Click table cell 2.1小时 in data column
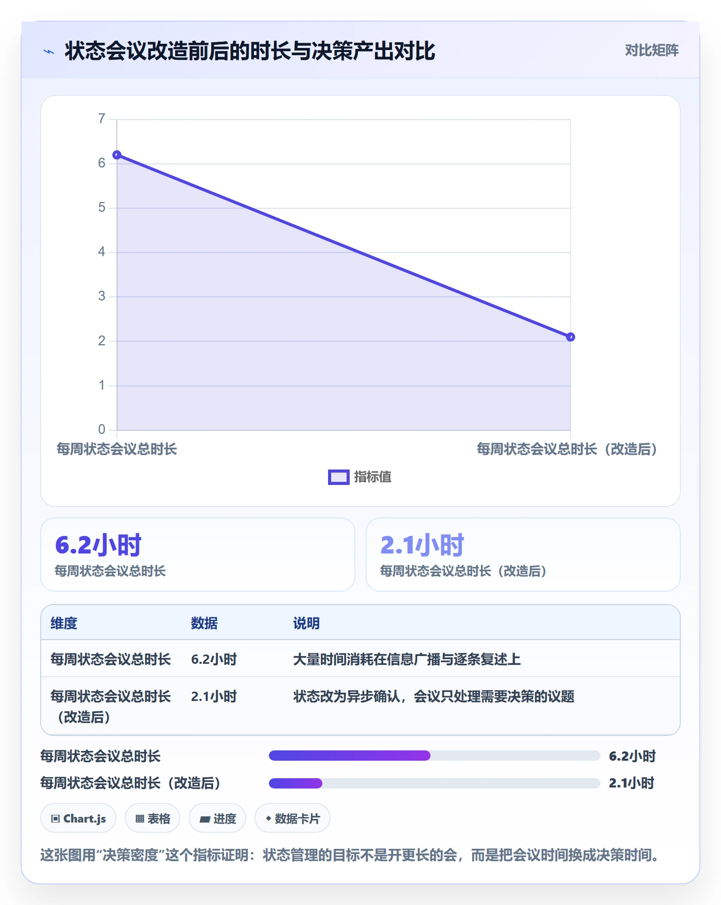Image resolution: width=721 pixels, height=905 pixels. (214, 696)
